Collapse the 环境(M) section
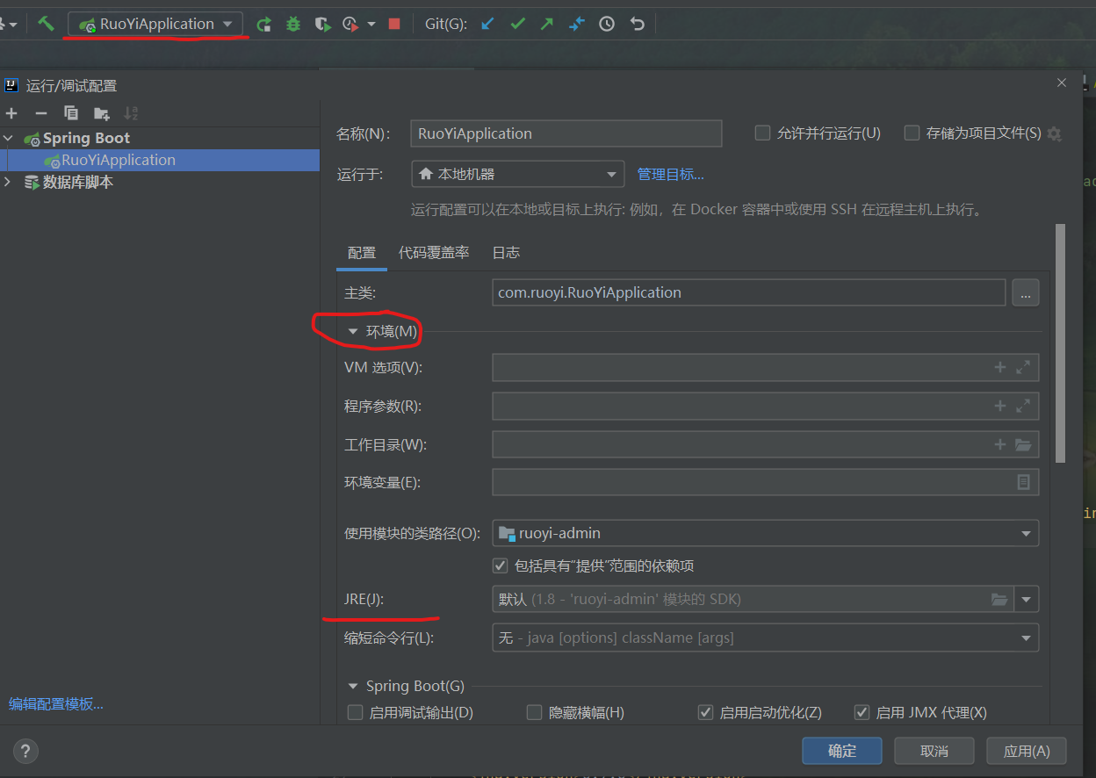The height and width of the screenshot is (778, 1096). pos(352,331)
